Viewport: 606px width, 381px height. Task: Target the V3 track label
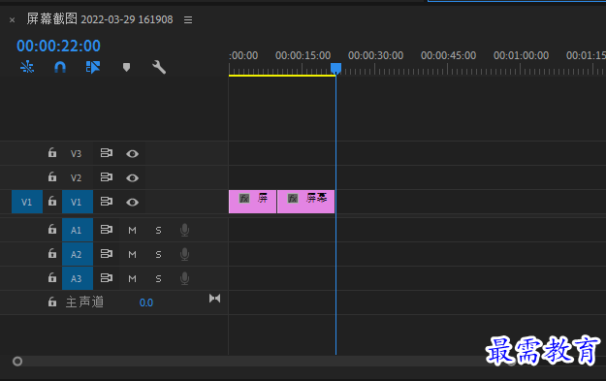[x=77, y=154]
